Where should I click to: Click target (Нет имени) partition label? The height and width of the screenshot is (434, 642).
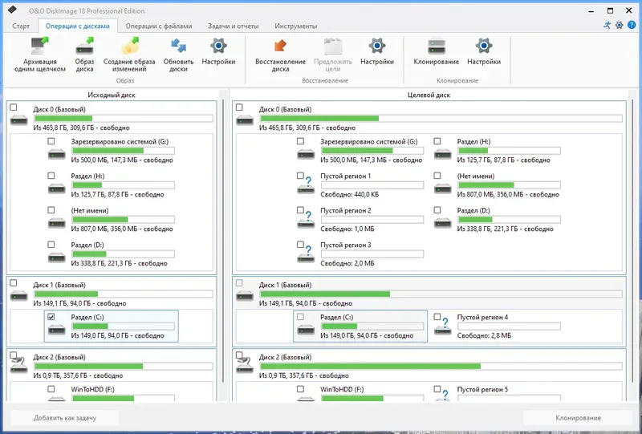(x=475, y=176)
